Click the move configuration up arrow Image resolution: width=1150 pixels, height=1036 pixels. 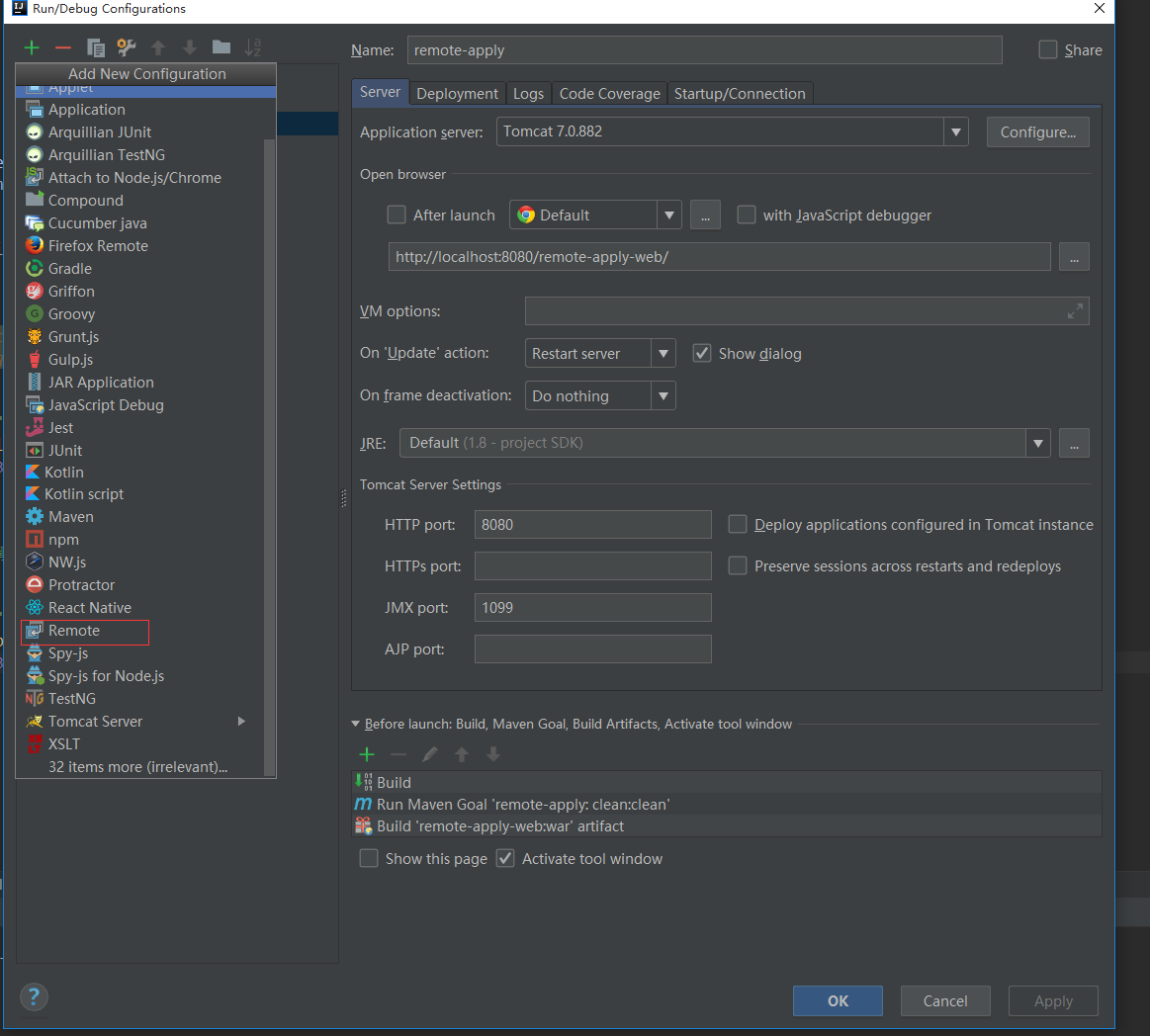[x=158, y=48]
